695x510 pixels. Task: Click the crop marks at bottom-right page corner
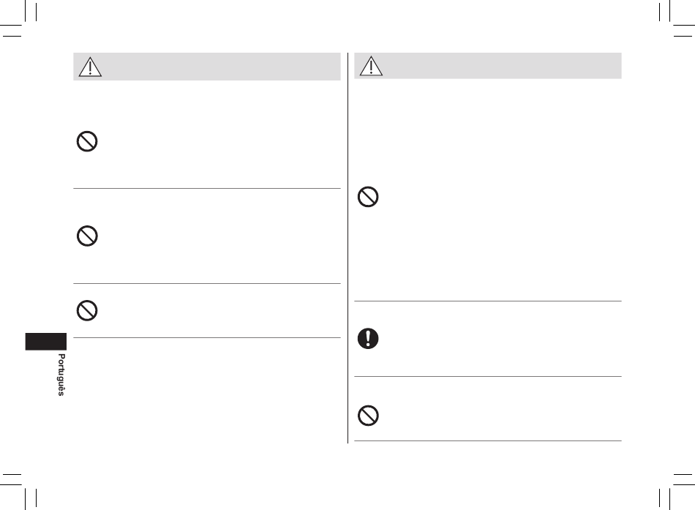[x=676, y=491]
